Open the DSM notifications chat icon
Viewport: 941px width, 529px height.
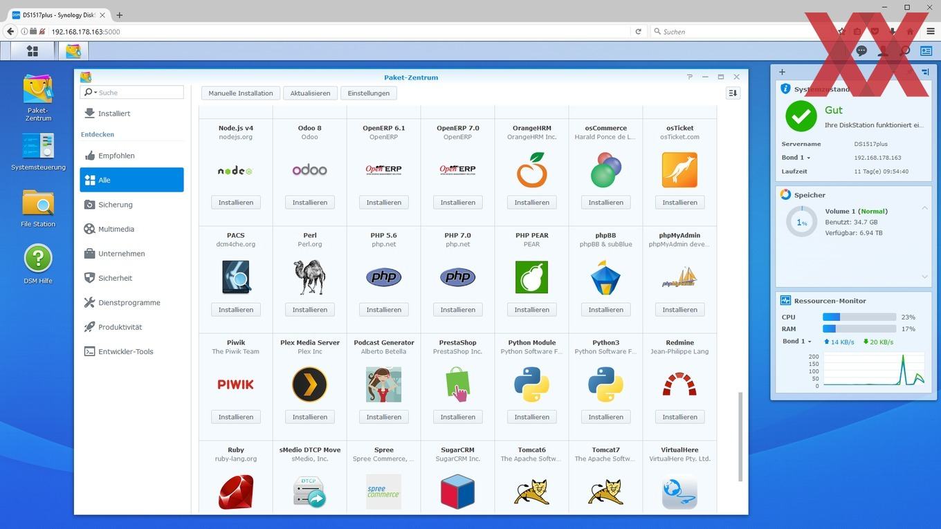[861, 50]
